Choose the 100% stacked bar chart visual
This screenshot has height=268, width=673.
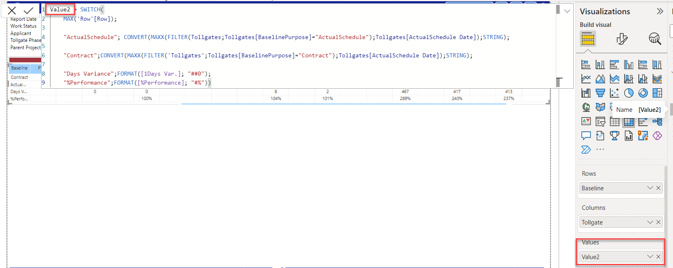click(x=643, y=65)
